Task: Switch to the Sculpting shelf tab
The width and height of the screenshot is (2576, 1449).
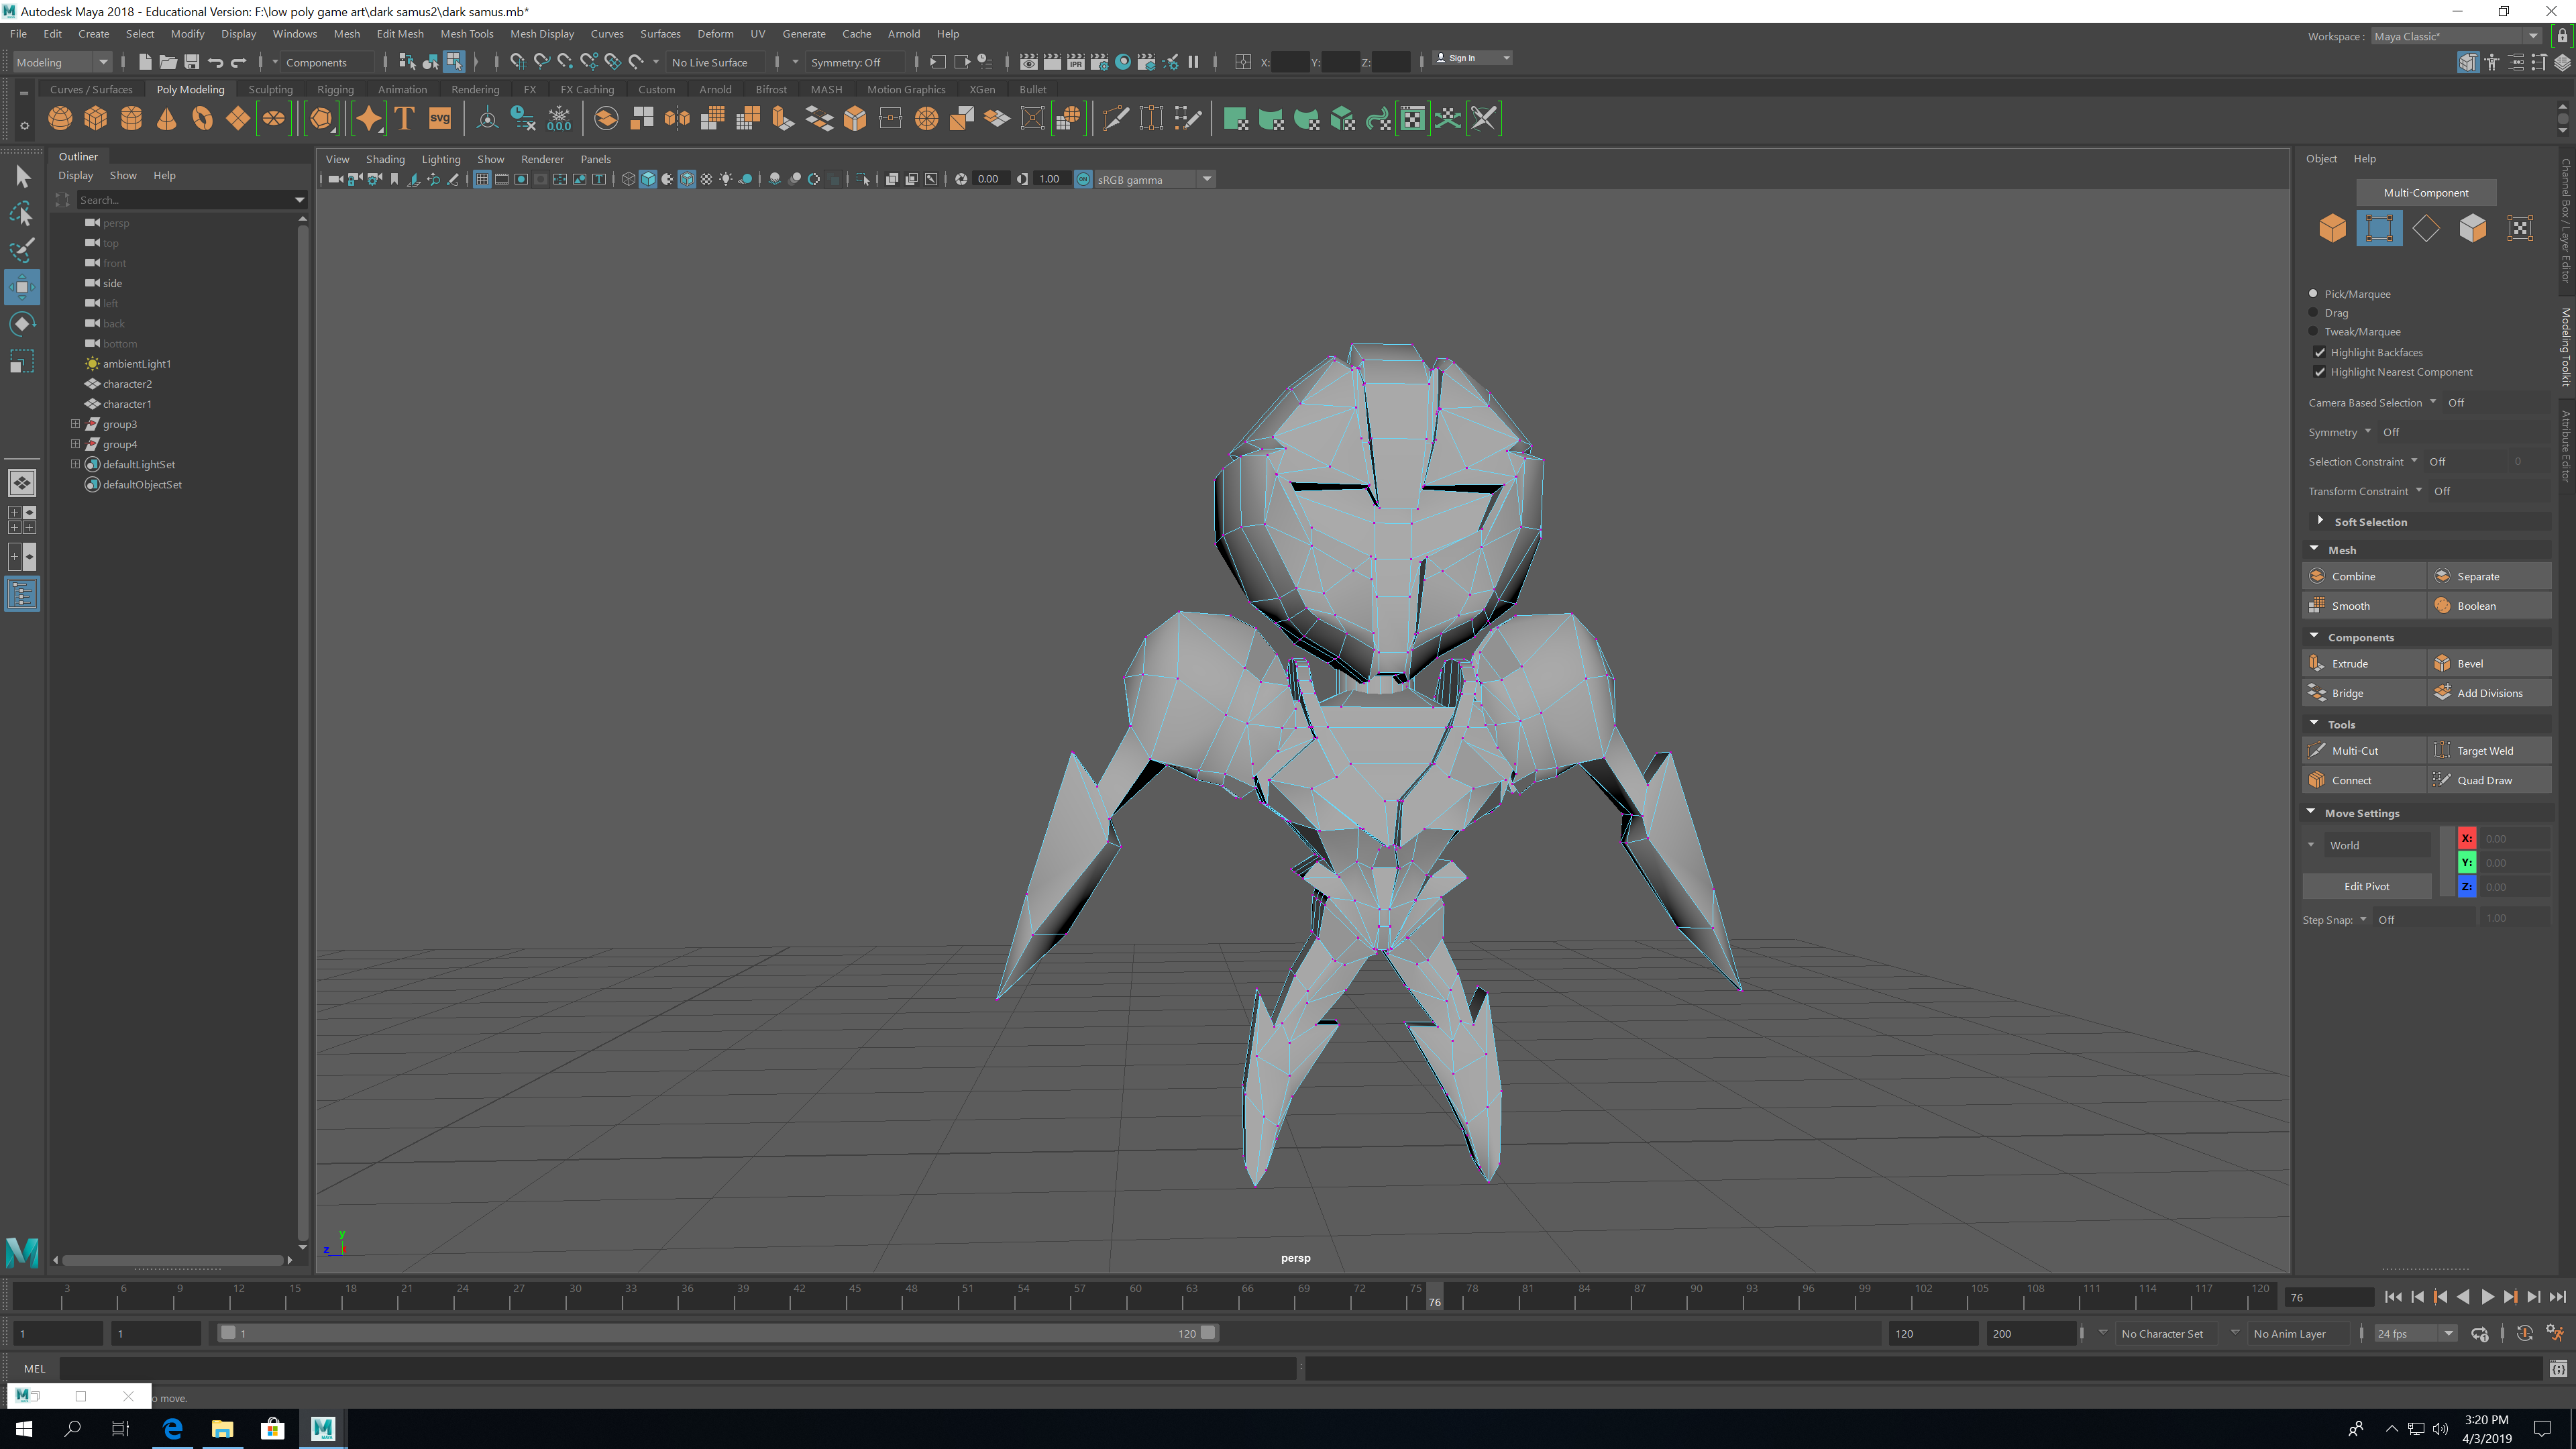Action: click(x=270, y=89)
